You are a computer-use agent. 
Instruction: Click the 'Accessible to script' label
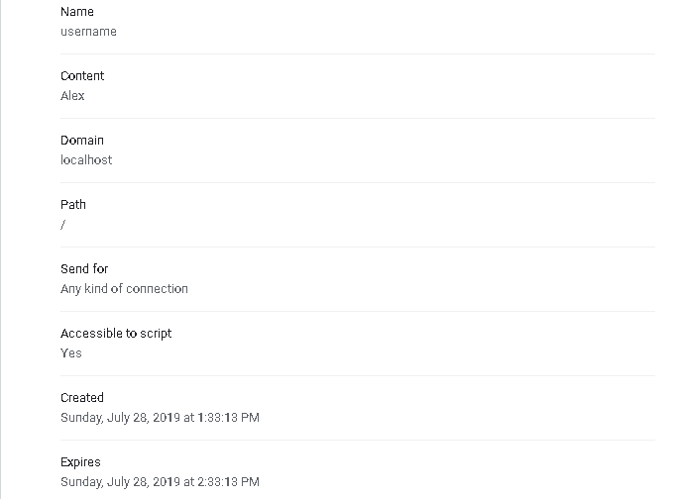tap(116, 334)
